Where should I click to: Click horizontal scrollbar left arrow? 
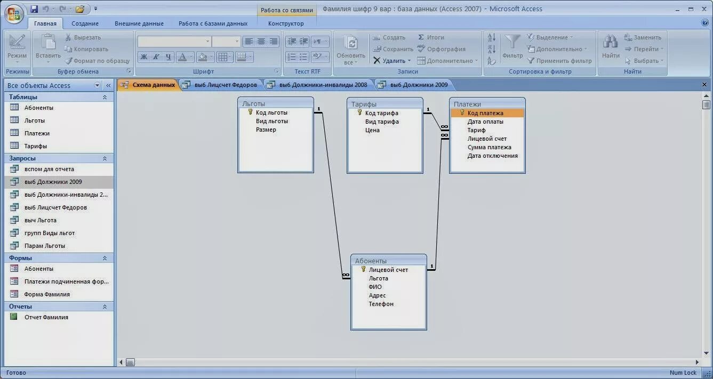[x=122, y=362]
